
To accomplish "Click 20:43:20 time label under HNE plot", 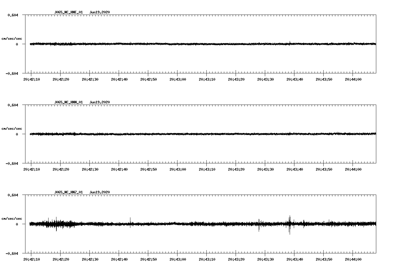I will tap(236, 79).
